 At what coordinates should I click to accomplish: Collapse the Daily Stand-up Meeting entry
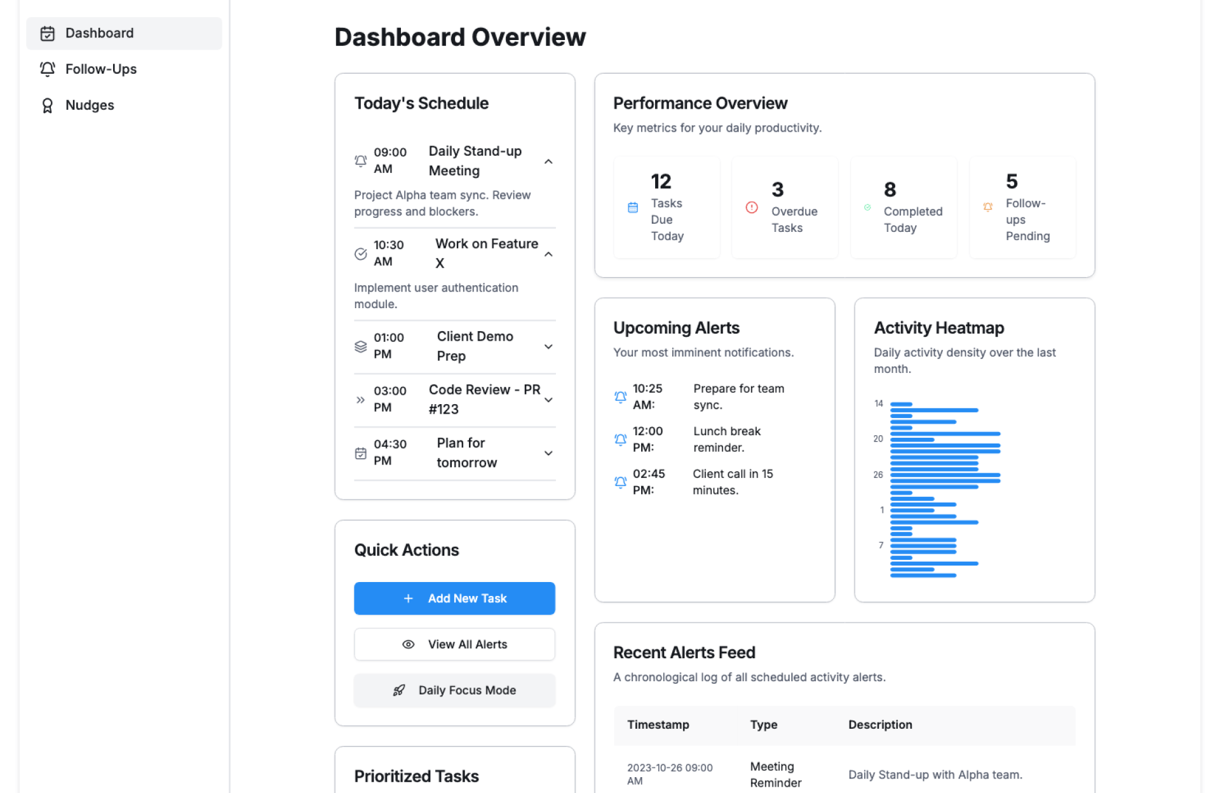(548, 161)
